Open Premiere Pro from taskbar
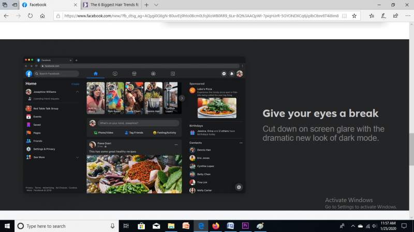 [245, 226]
